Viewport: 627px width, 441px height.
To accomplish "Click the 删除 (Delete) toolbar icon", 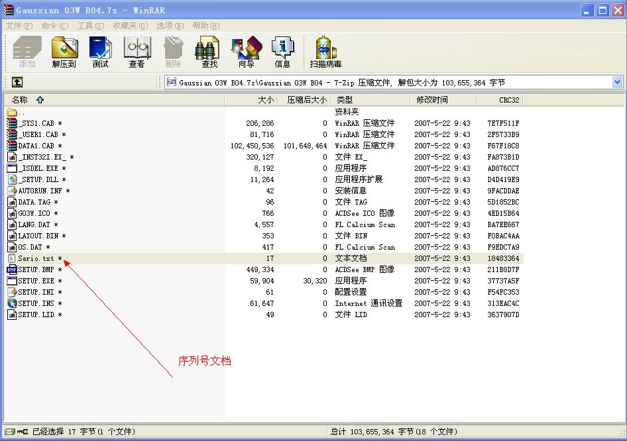I will coord(173,51).
